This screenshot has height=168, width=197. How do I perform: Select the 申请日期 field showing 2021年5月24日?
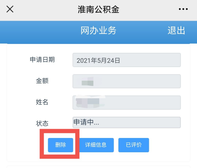127,60
